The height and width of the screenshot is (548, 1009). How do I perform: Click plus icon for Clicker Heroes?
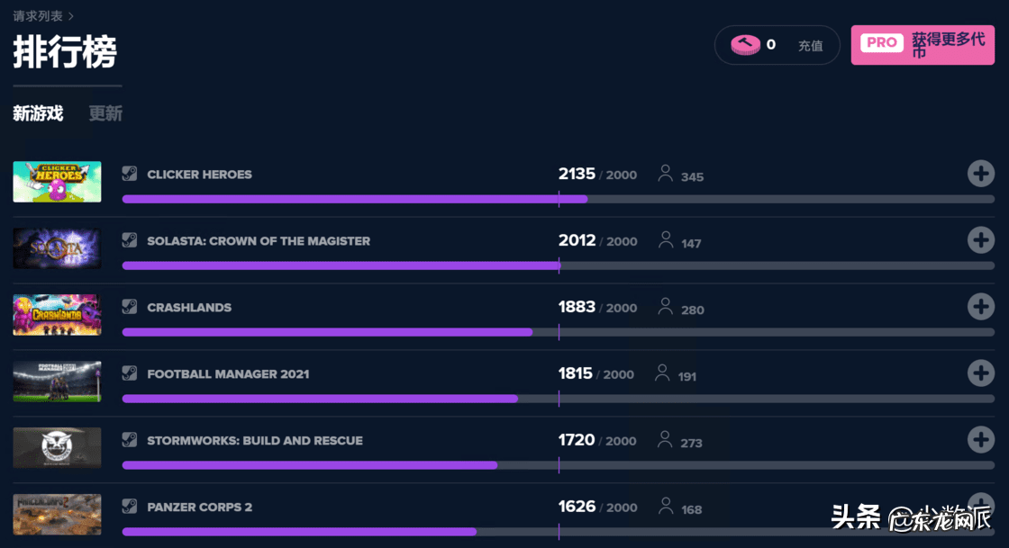(980, 174)
